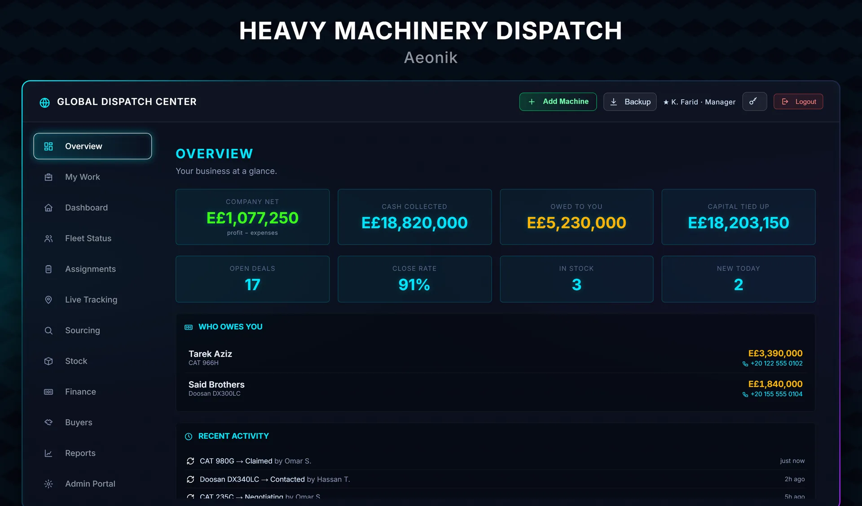This screenshot has height=506, width=862.
Task: Open the Overview section in sidebar
Action: pos(92,146)
